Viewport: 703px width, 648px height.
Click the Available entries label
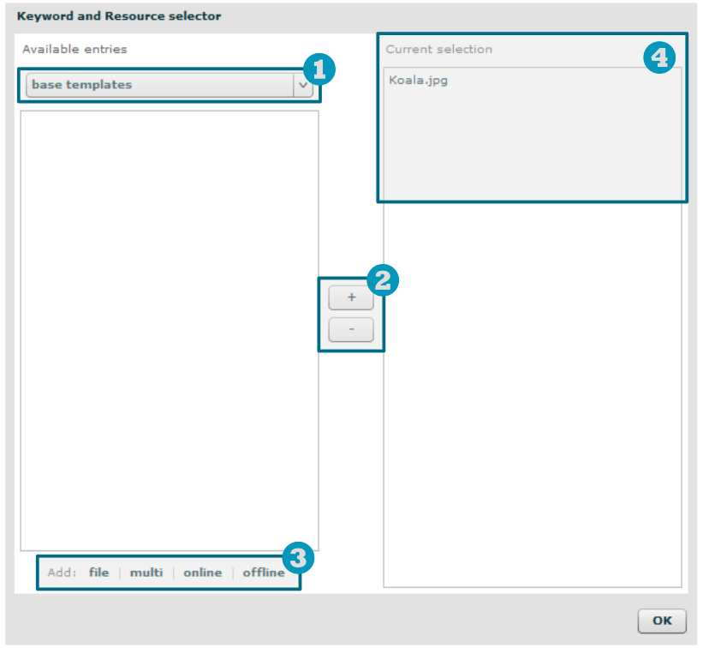[x=74, y=49]
